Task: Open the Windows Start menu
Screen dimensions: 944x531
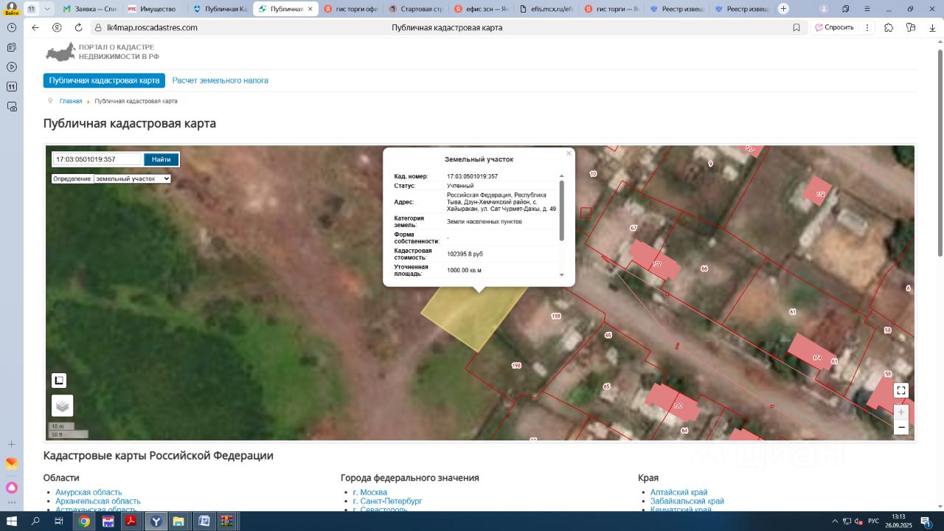Action: (x=12, y=521)
